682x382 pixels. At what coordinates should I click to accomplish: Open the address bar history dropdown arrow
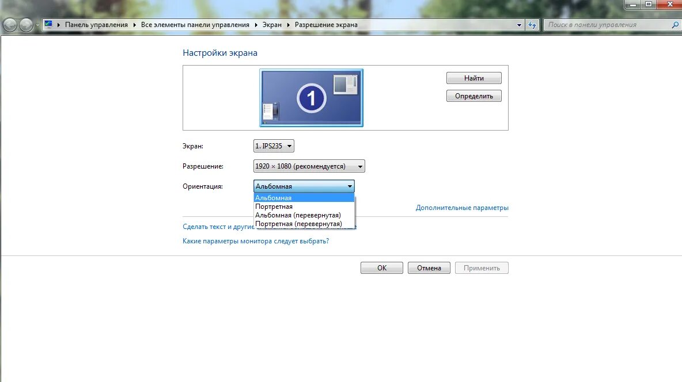pyautogui.click(x=519, y=25)
